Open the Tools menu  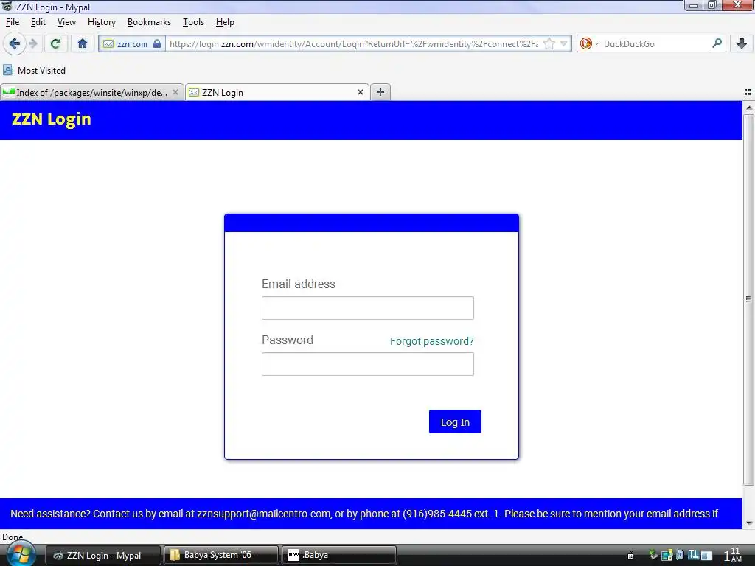tap(193, 22)
